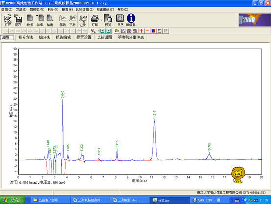Image resolution: width=271 pixels, height=204 pixels.
Task: Click the 预览 print preview icon
Action: tap(108, 20)
